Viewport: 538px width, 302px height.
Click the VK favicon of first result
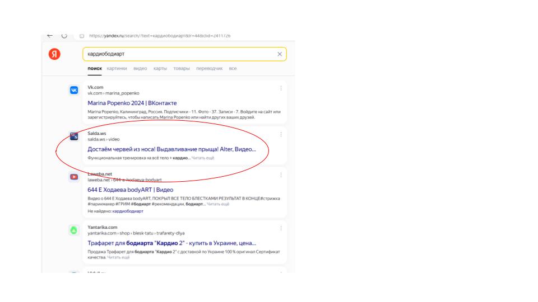click(74, 90)
